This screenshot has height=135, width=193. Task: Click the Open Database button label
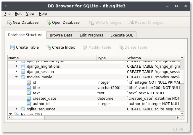(66, 23)
